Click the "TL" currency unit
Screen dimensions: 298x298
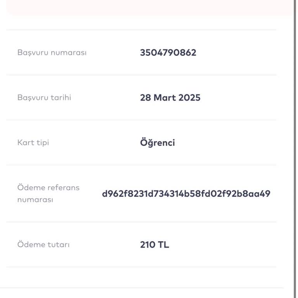pos(163,245)
